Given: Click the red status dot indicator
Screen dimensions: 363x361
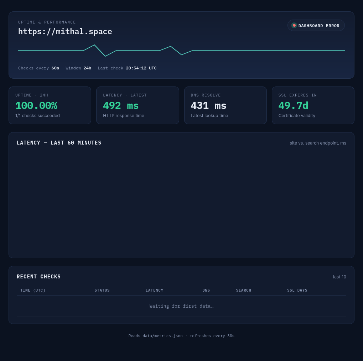Looking at the screenshot, I should click(x=294, y=26).
